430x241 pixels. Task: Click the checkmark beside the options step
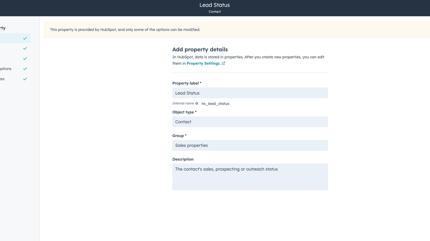coord(25,69)
